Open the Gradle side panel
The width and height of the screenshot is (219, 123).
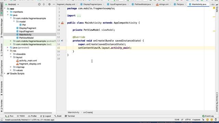coord(217,8)
